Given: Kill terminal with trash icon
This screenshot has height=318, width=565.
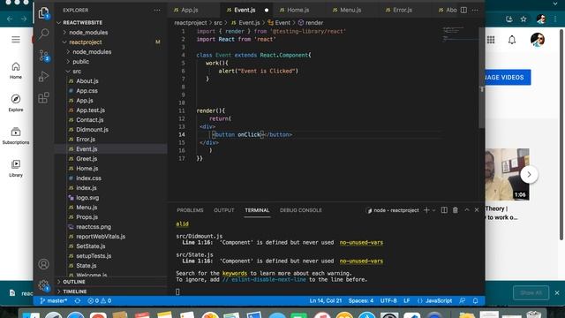Looking at the screenshot, I should coord(456,210).
